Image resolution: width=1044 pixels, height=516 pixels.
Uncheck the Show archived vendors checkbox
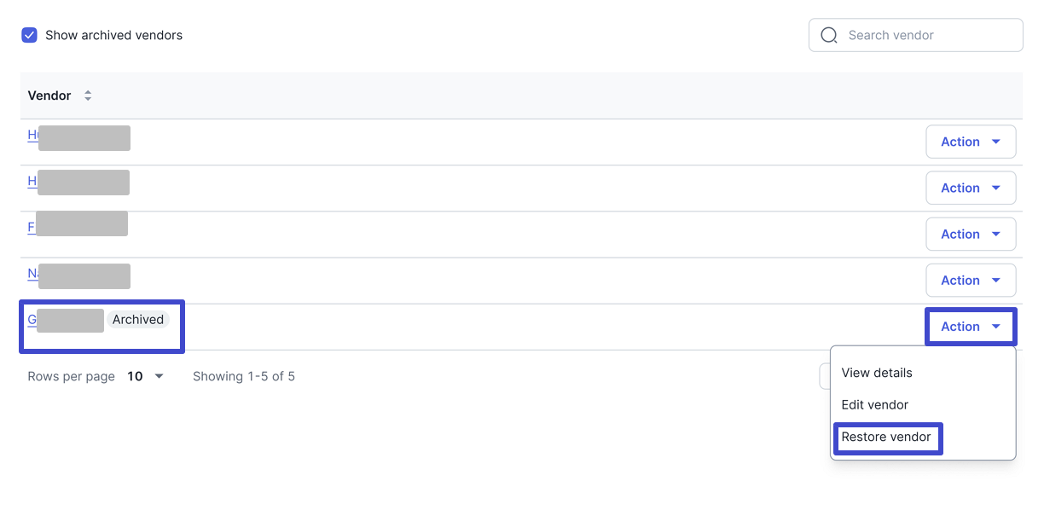pyautogui.click(x=30, y=35)
